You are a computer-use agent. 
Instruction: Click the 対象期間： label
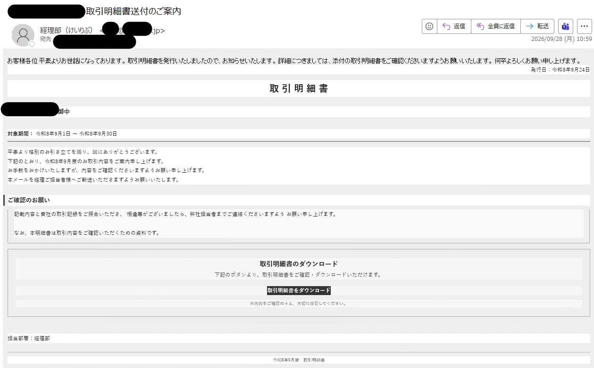tap(21, 134)
